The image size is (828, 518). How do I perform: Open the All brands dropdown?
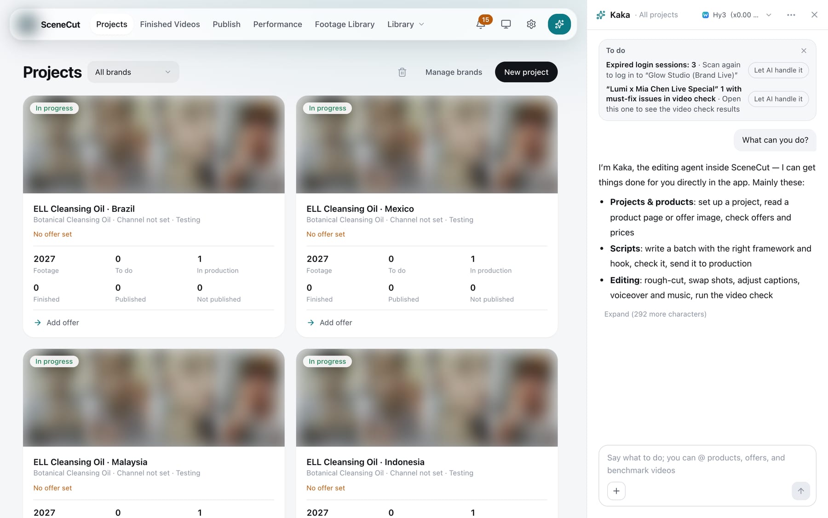[x=133, y=72]
